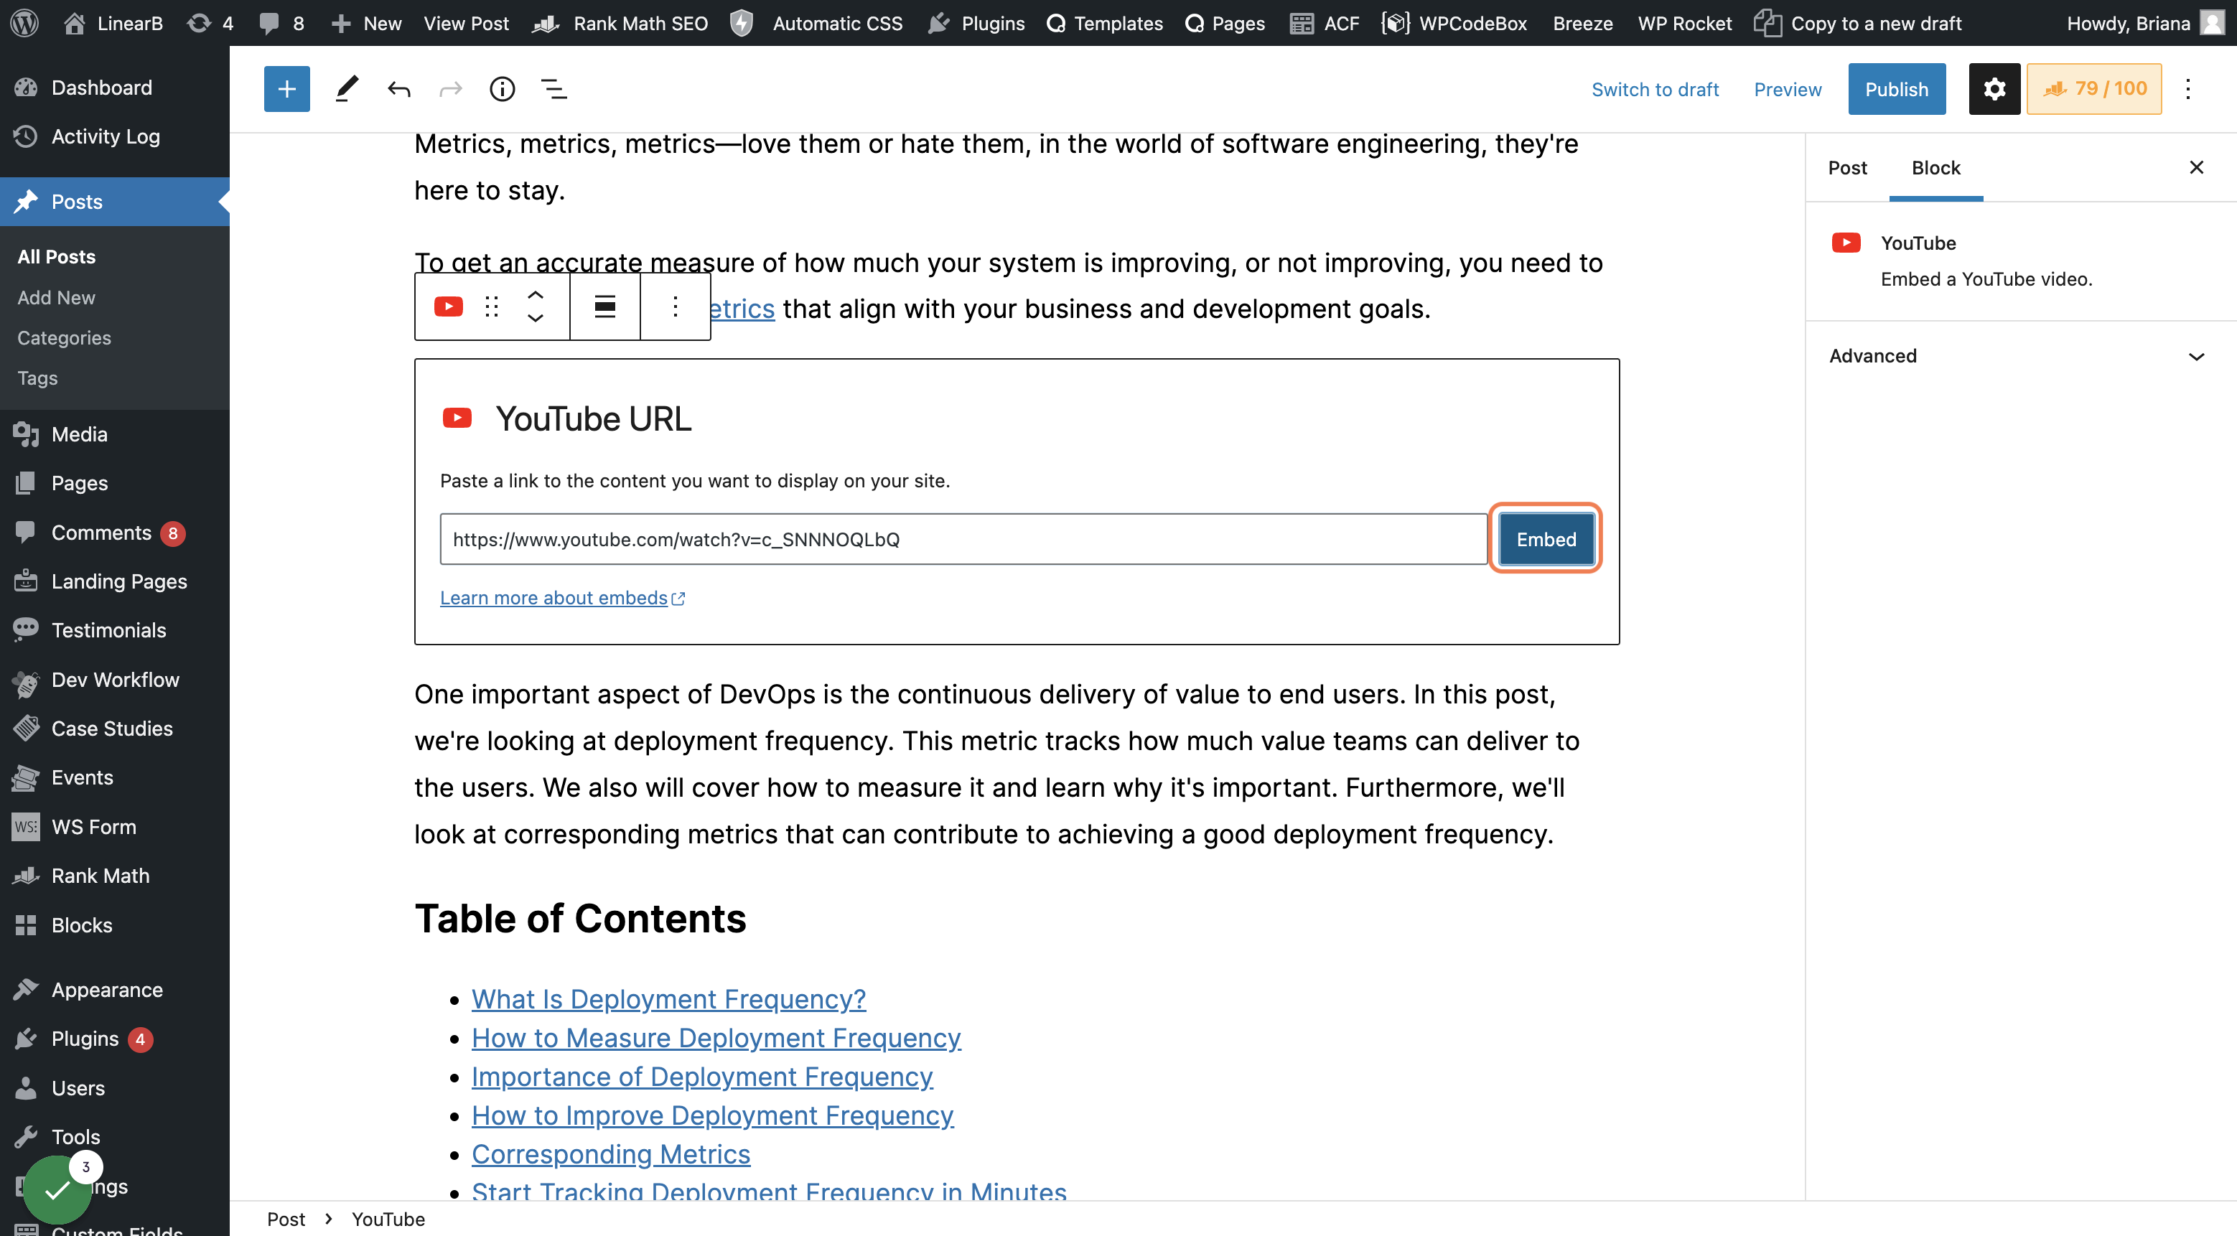Open Automatic CSS in admin bar
Viewport: 2237px width, 1236px height.
point(816,22)
